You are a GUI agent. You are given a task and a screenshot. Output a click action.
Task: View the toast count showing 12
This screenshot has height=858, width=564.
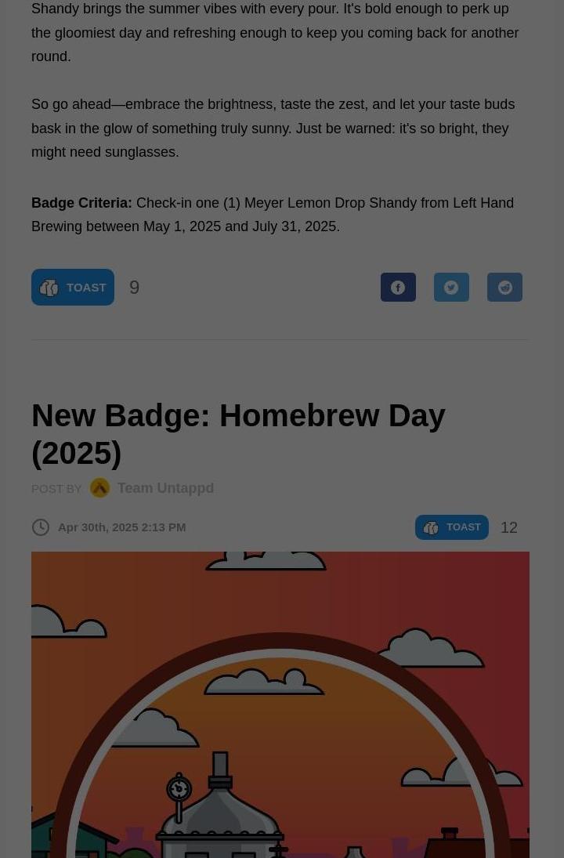click(x=508, y=527)
